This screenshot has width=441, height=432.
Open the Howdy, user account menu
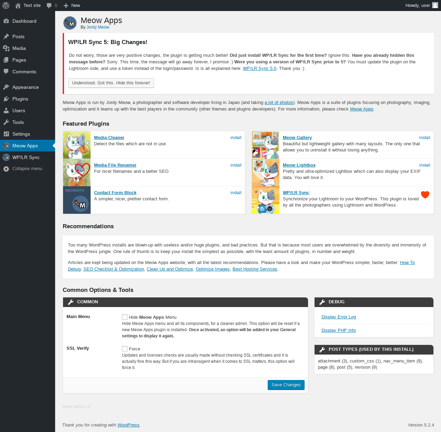(422, 6)
